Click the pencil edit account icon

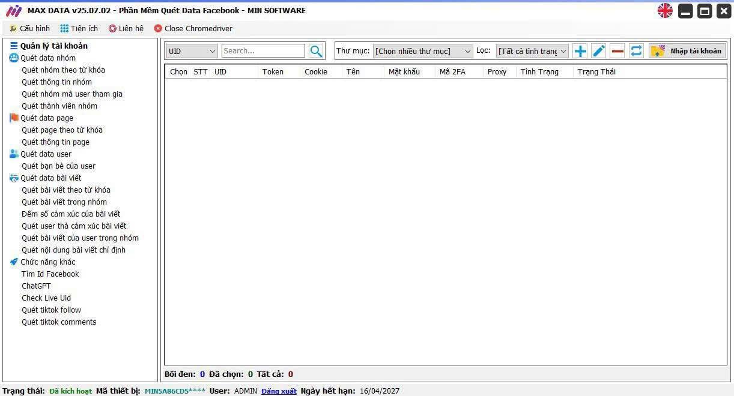[598, 51]
